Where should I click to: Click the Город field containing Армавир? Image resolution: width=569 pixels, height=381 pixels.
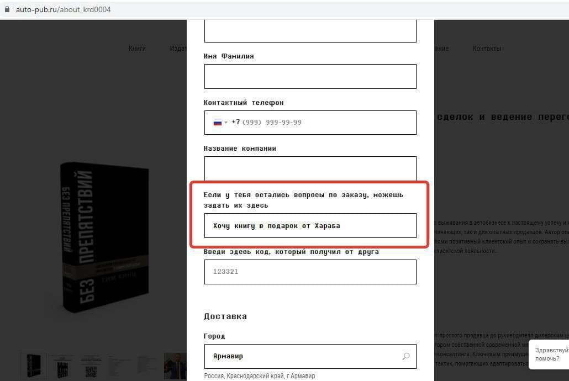point(310,356)
